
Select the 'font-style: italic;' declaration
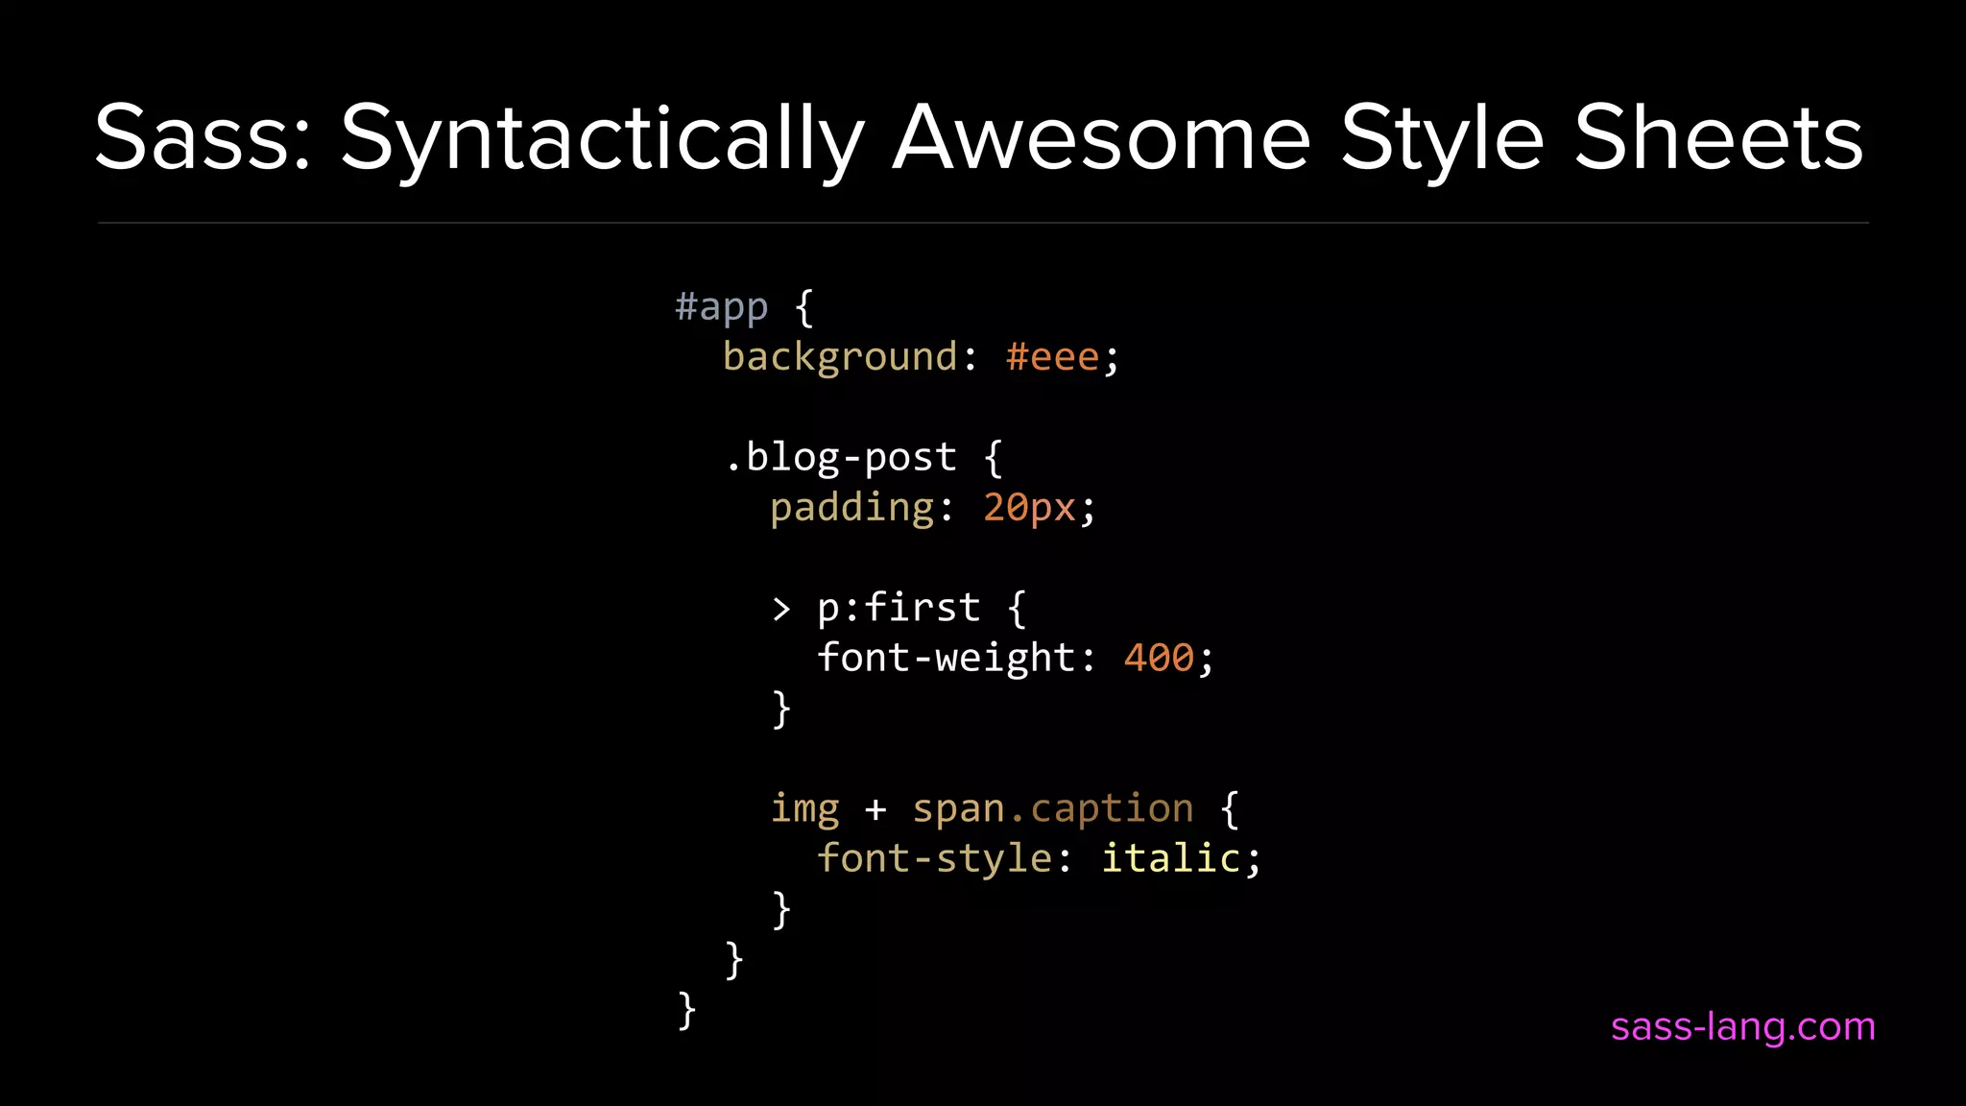click(1039, 859)
